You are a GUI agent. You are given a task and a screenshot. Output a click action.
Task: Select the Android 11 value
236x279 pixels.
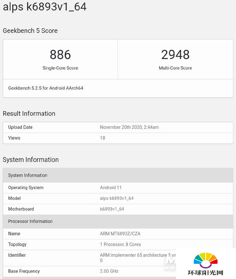[x=111, y=188]
